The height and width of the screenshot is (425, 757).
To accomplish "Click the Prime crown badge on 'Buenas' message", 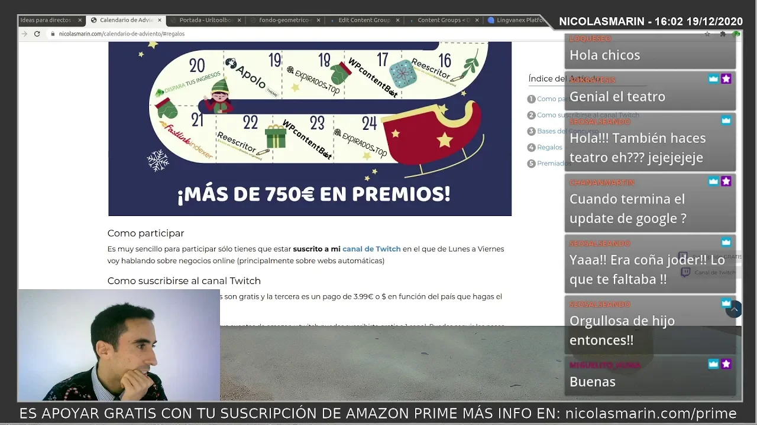I will tap(713, 364).
